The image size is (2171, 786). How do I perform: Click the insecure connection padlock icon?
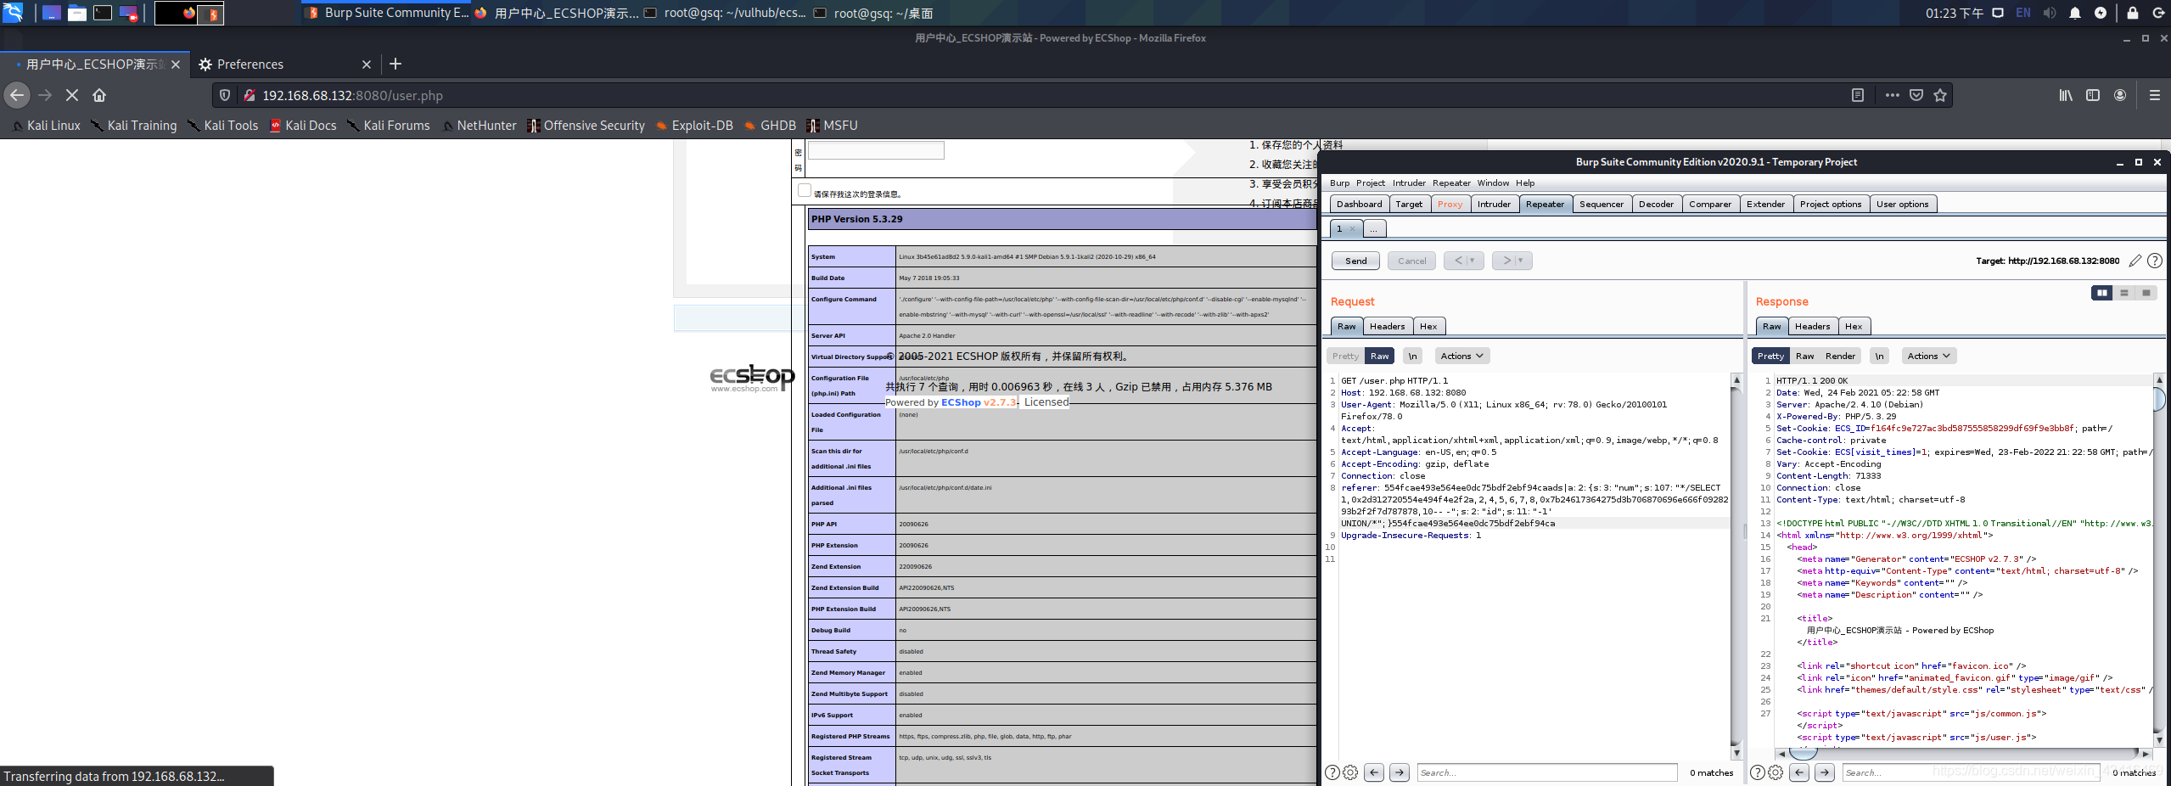point(250,95)
